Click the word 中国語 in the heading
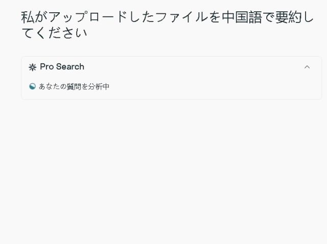327x244 pixels. coord(241,17)
